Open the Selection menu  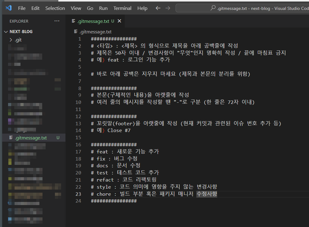tap(55, 8)
